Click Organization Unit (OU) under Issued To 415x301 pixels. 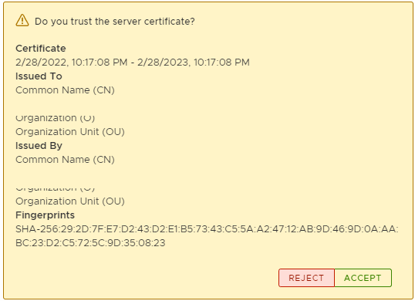coord(70,132)
